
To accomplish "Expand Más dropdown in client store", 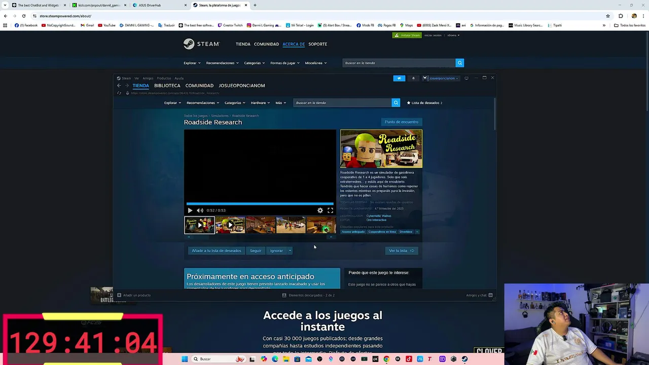I will (280, 103).
